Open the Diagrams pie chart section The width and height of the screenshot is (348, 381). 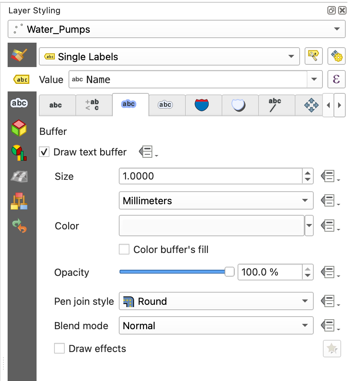19,152
